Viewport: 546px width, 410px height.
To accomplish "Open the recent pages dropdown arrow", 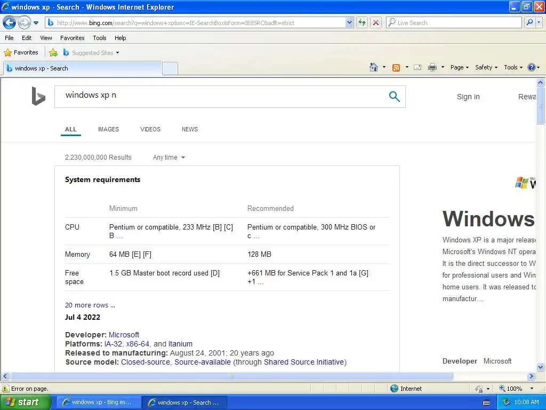I will point(36,23).
